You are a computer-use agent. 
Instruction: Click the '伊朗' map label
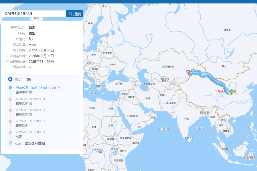coord(148,98)
